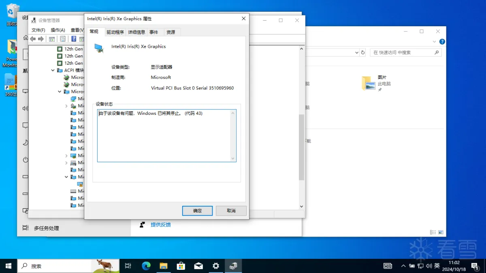Click the notifications speech-bubble icon in Settings sidebar
486x273 pixels.
(26, 125)
